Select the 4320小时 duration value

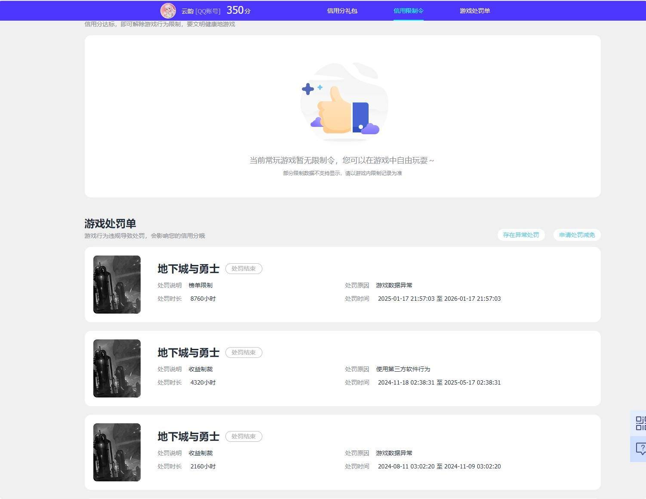coord(203,382)
